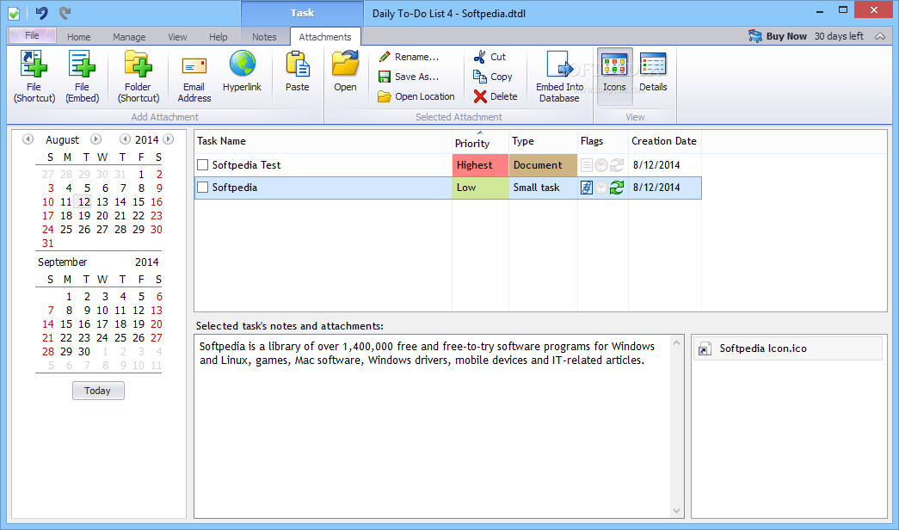Click the Small task type cell
Viewport: 899px width, 530px height.
tap(543, 188)
